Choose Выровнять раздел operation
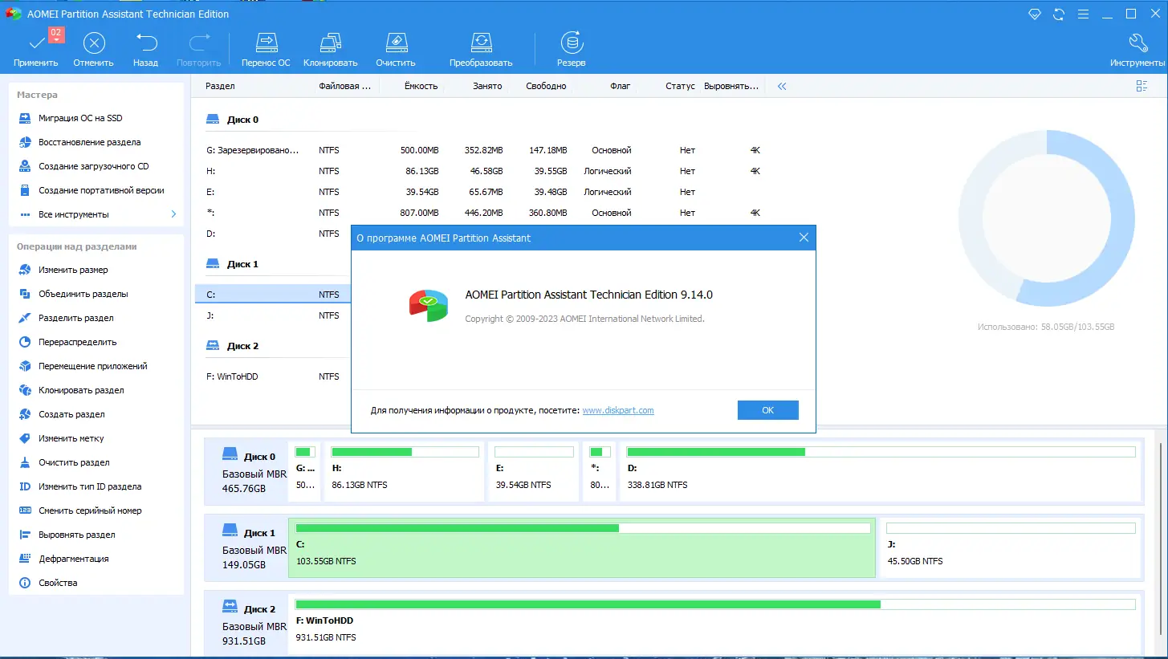Viewport: 1168px width, 659px height. [77, 535]
